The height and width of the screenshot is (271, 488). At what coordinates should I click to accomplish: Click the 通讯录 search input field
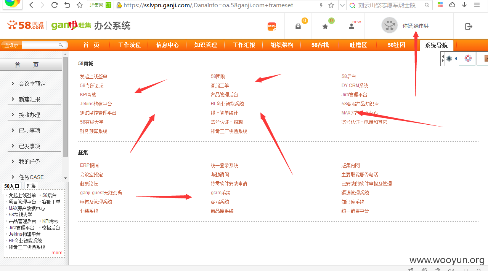click(x=40, y=45)
